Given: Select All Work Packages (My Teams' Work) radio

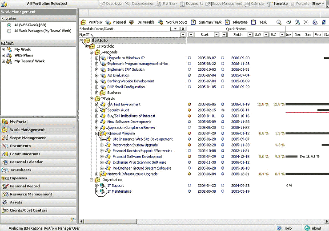Looking at the screenshot, I should (x=9, y=31).
